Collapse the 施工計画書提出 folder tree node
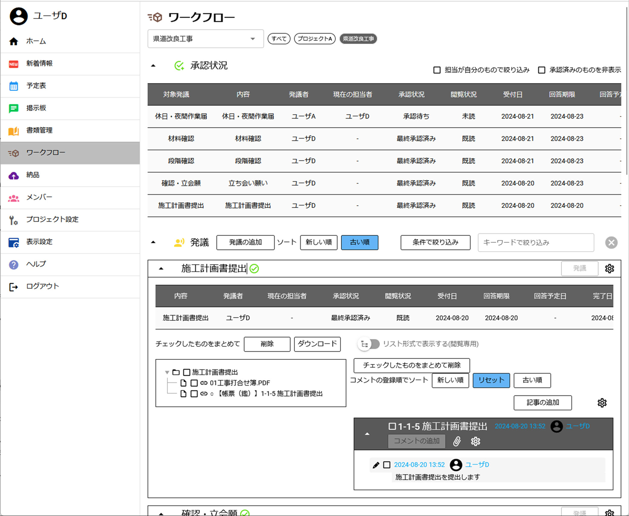 (x=167, y=372)
